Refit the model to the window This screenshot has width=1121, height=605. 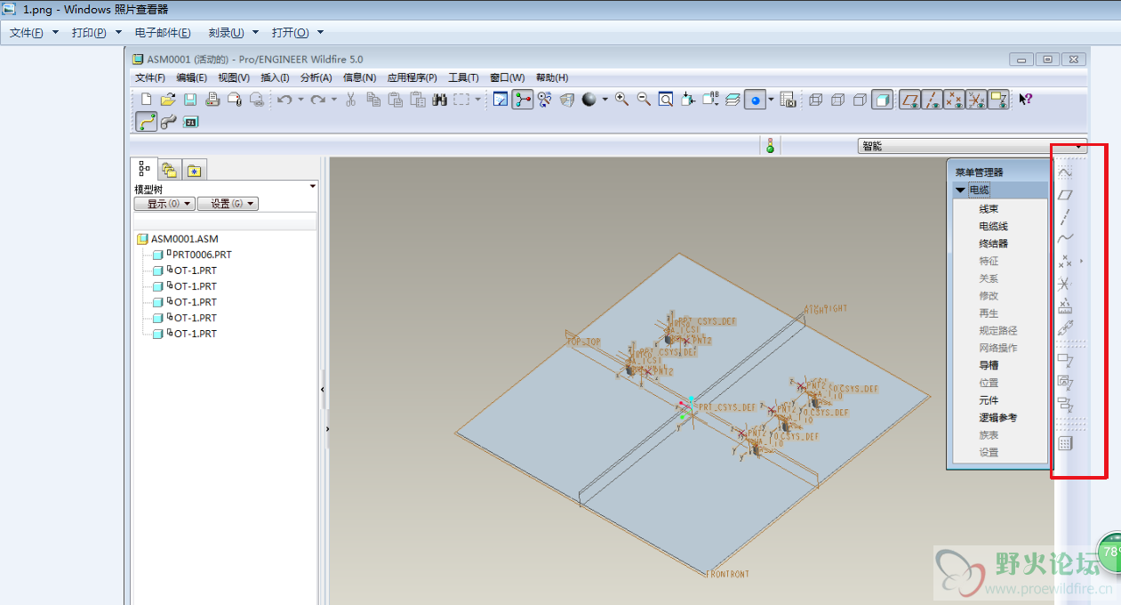click(666, 100)
